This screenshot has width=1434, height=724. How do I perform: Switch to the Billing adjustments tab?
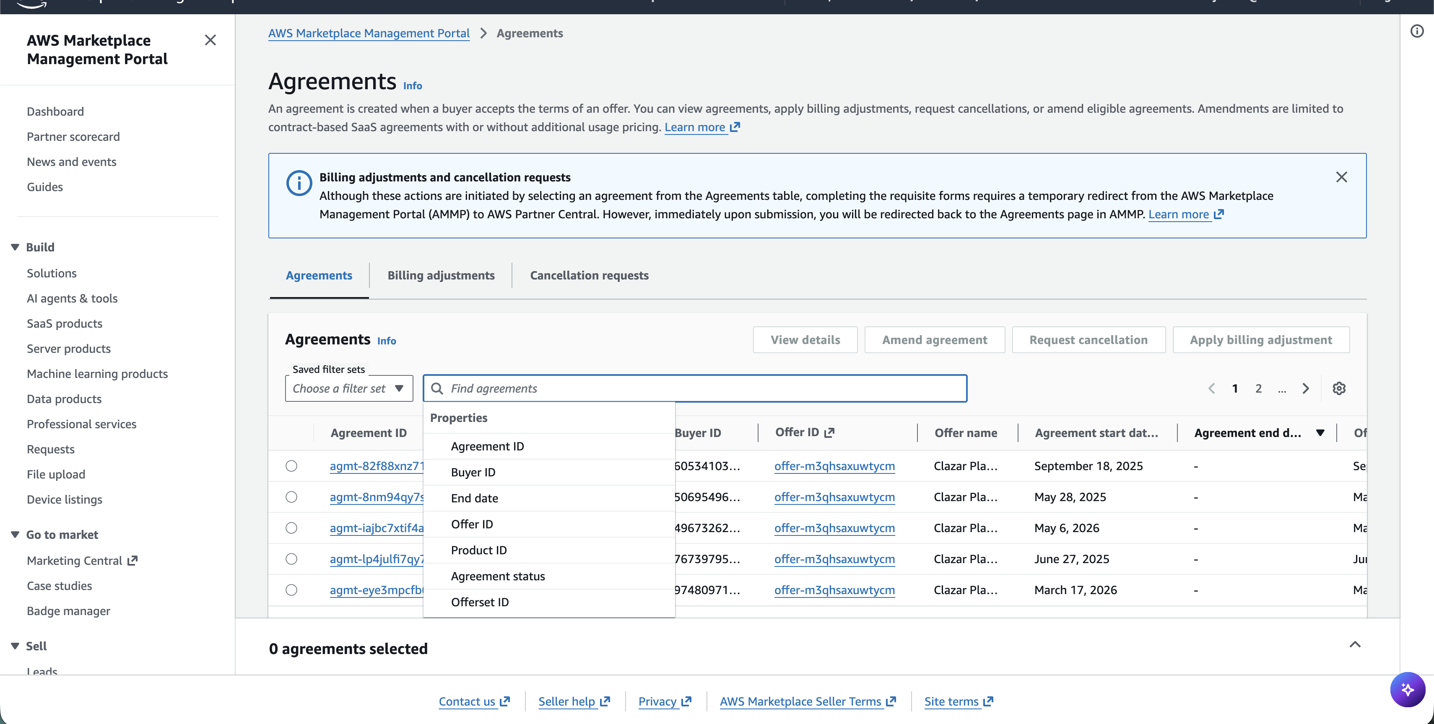pos(441,275)
